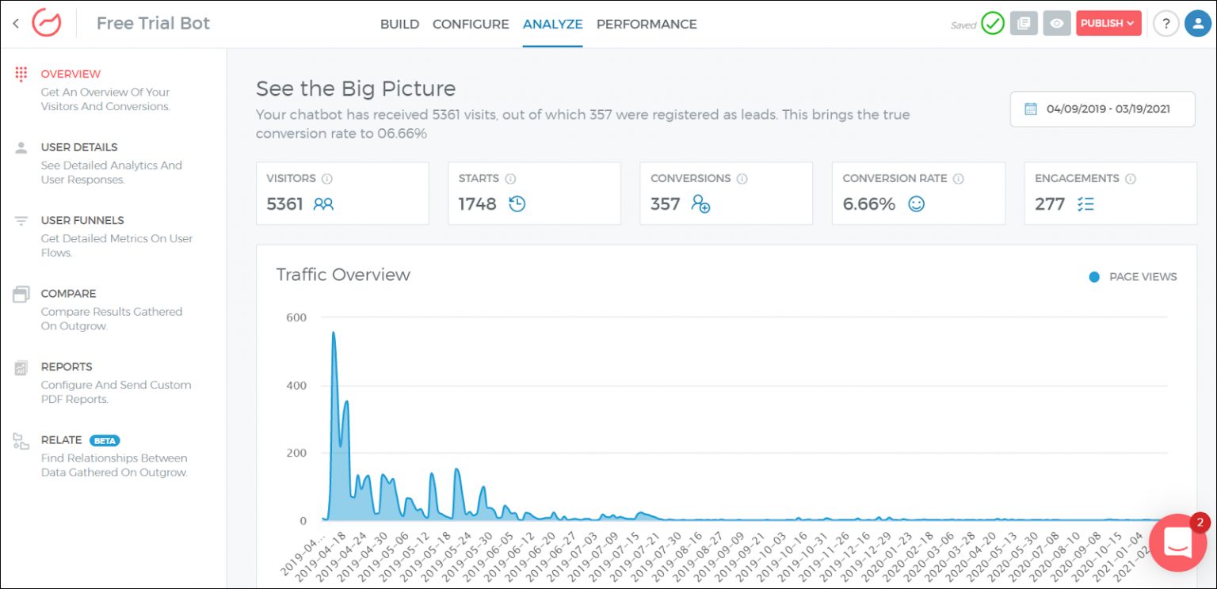The width and height of the screenshot is (1217, 589).
Task: Open User Details in sidebar
Action: click(x=79, y=147)
